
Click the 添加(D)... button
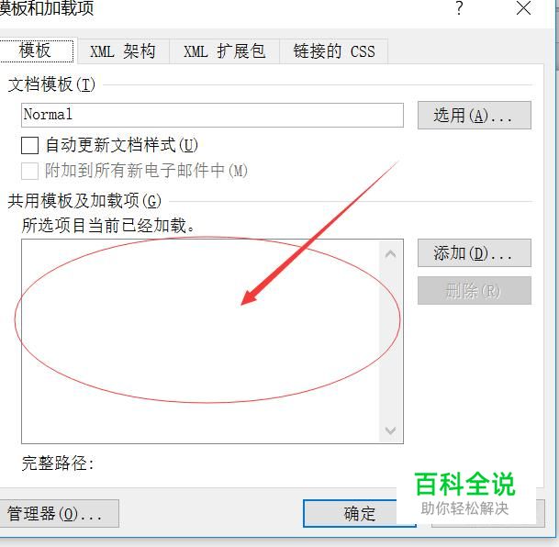point(475,253)
